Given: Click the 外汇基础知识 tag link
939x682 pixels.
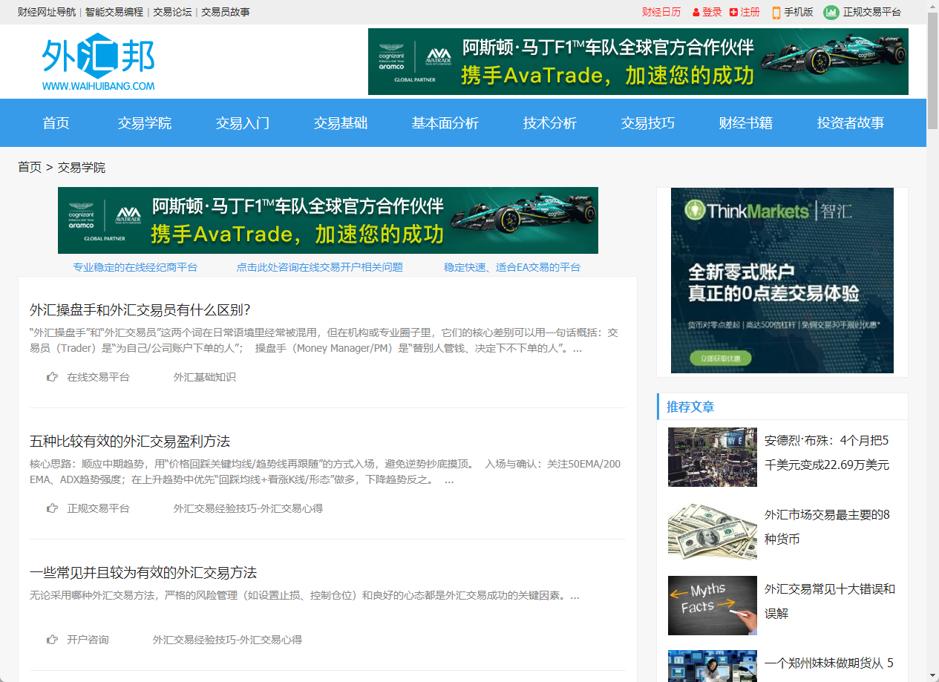Looking at the screenshot, I should tap(204, 376).
